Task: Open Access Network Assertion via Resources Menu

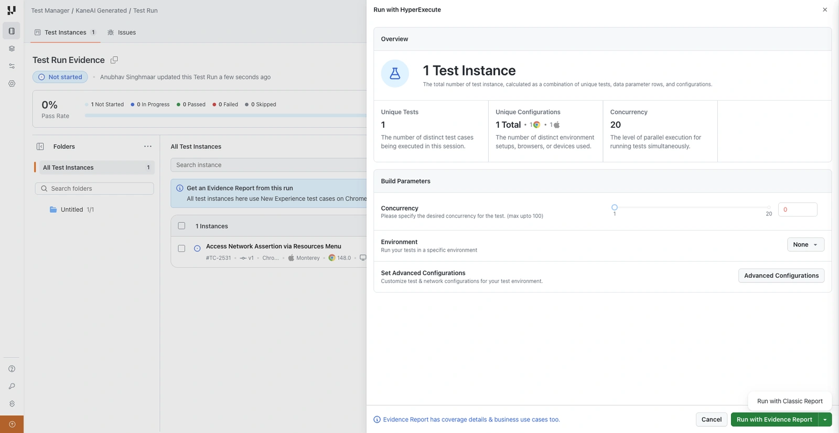Action: click(x=274, y=246)
